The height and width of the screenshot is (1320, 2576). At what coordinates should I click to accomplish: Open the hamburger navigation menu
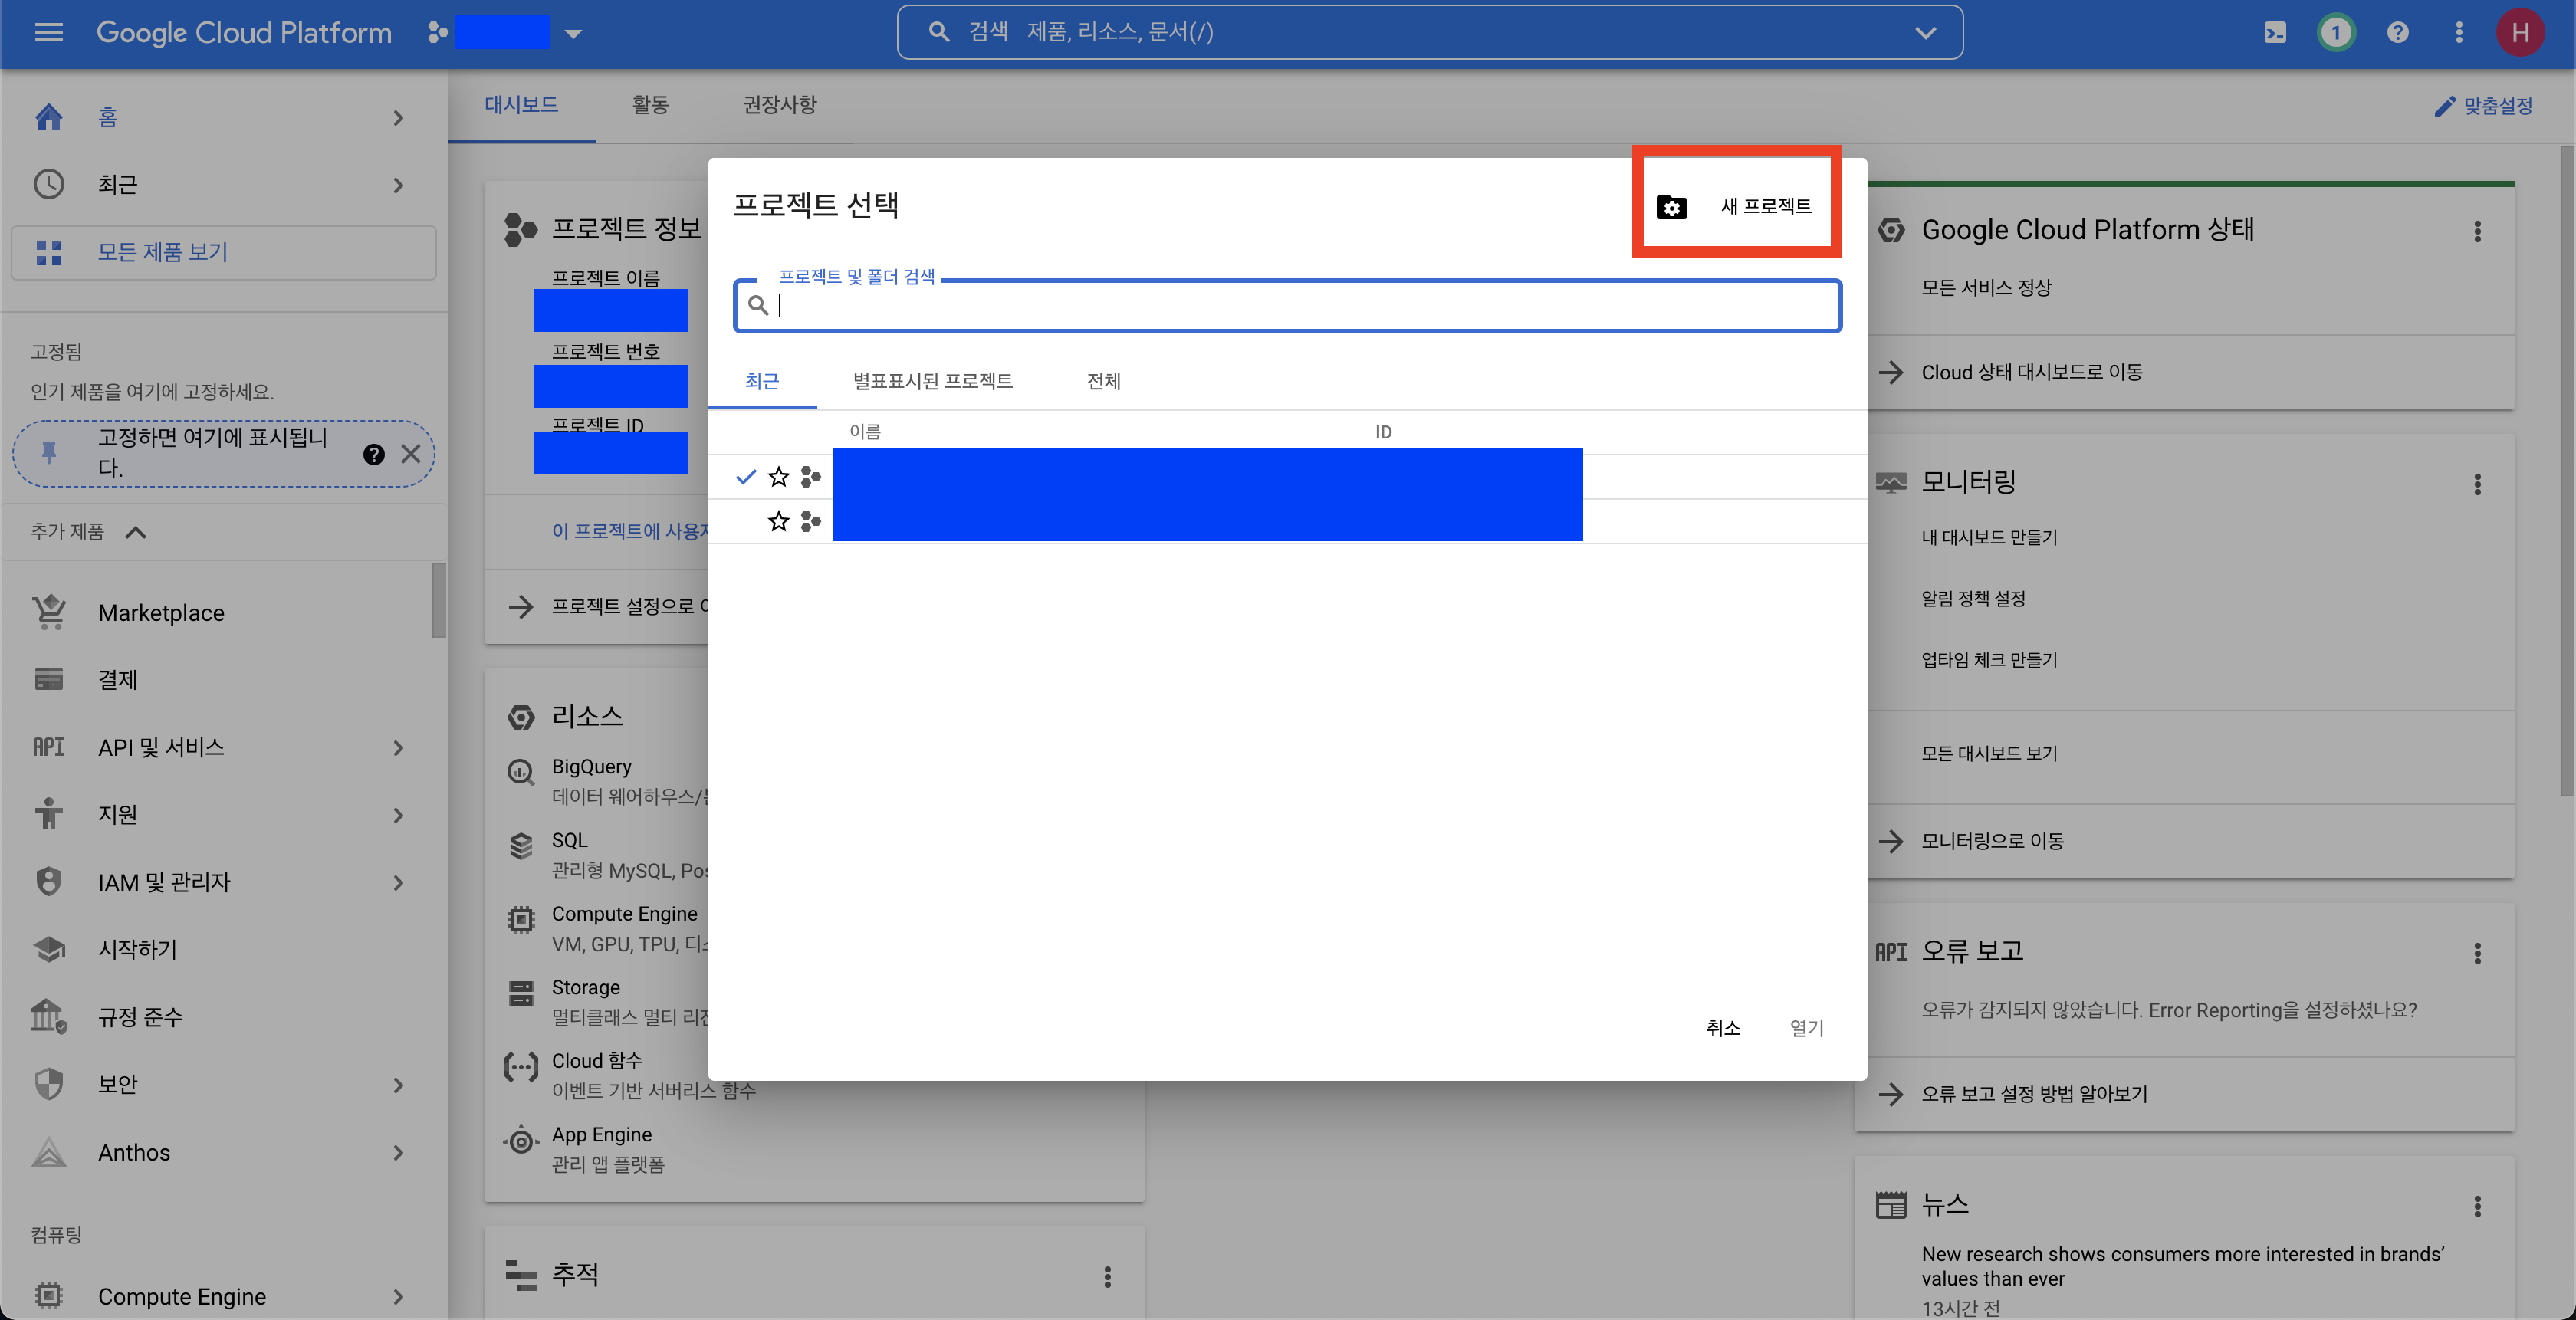click(48, 32)
